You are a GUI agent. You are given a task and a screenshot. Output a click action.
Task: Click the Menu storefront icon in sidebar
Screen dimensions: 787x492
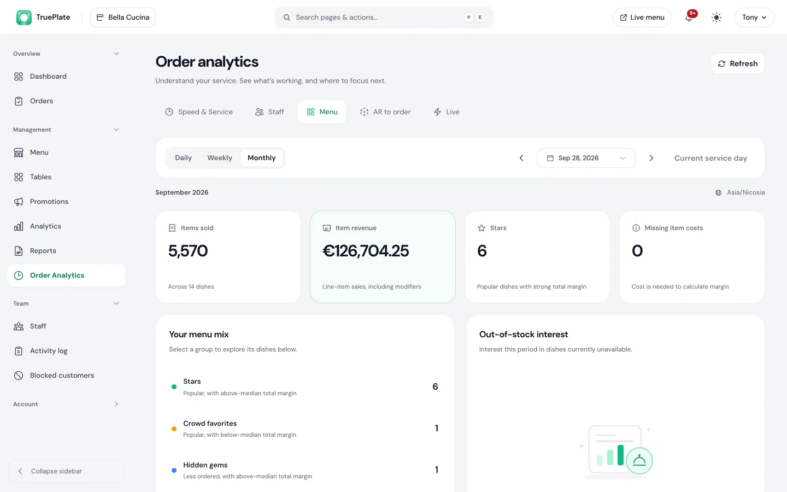(x=19, y=153)
